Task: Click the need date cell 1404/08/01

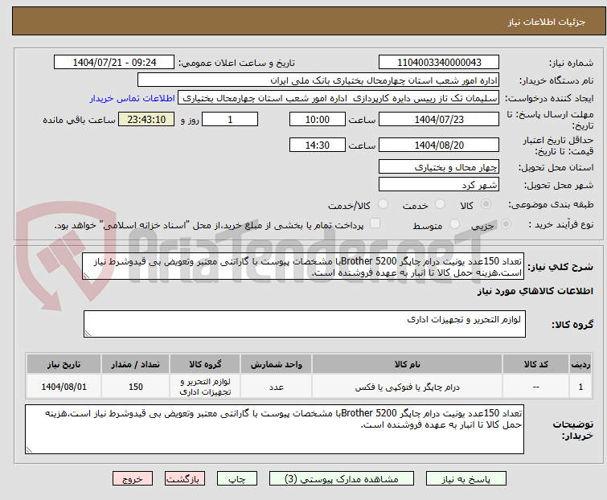Action: click(64, 387)
